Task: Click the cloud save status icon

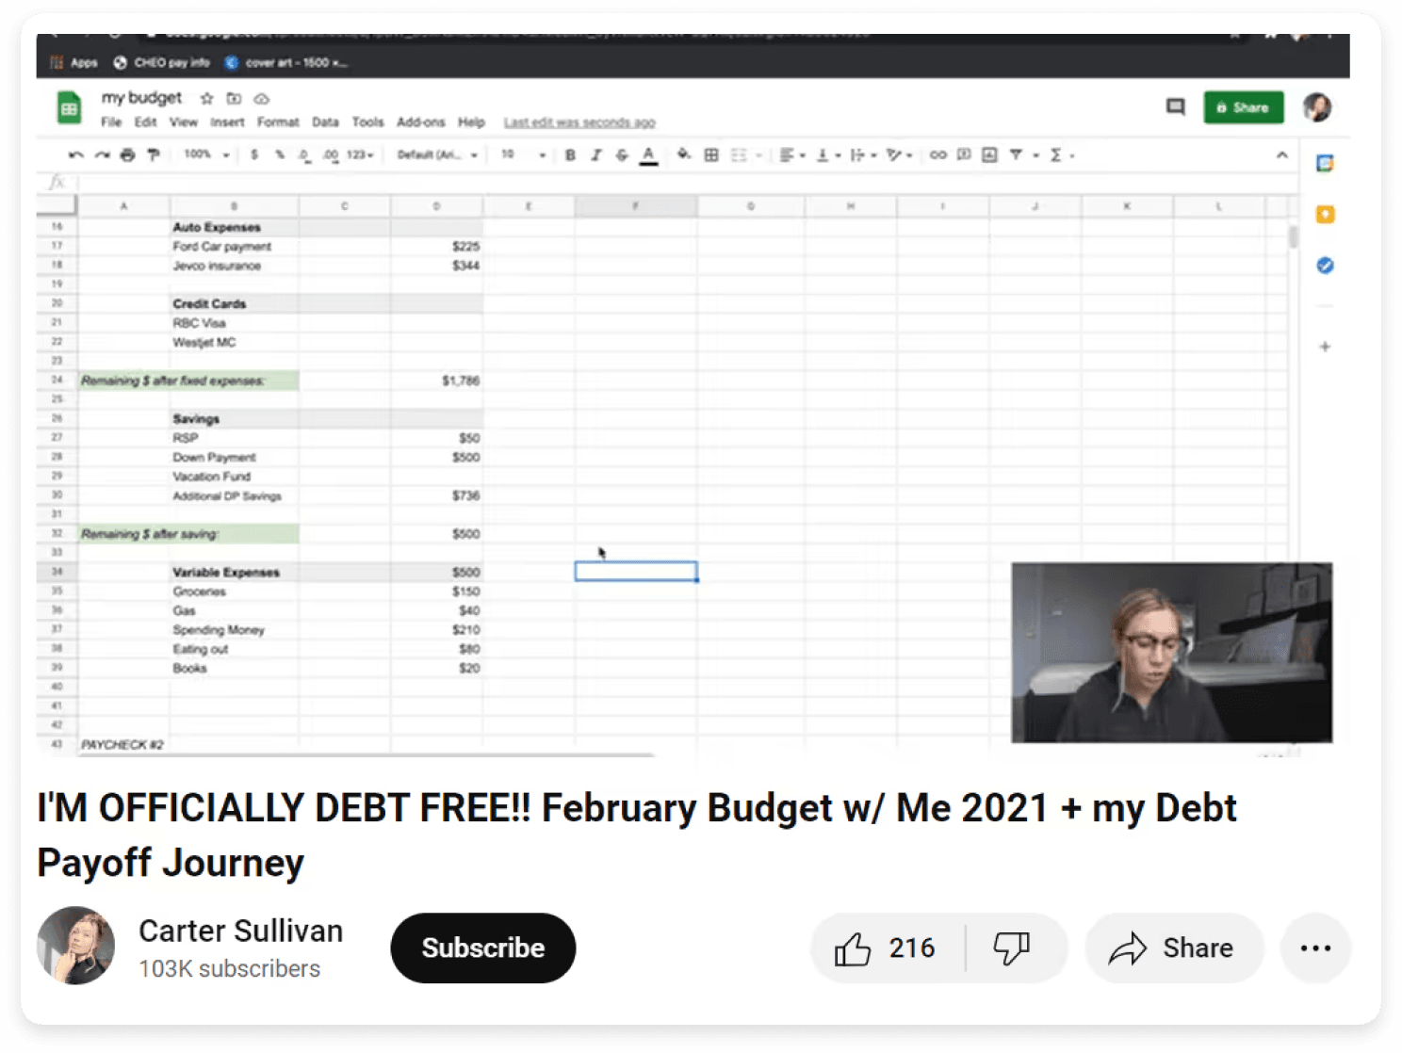Action: click(x=262, y=98)
